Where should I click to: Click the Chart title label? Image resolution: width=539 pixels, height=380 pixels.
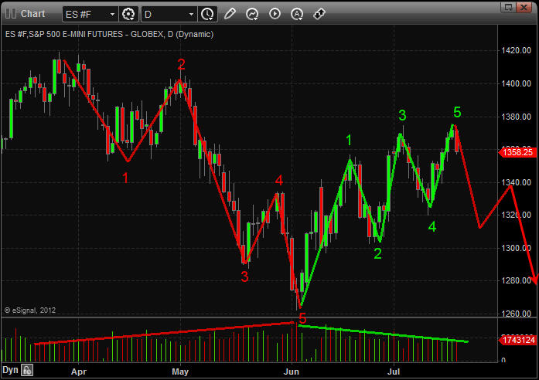[32, 13]
